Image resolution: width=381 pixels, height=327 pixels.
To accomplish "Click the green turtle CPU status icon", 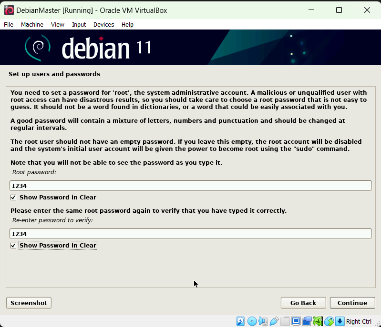I will 318,321.
